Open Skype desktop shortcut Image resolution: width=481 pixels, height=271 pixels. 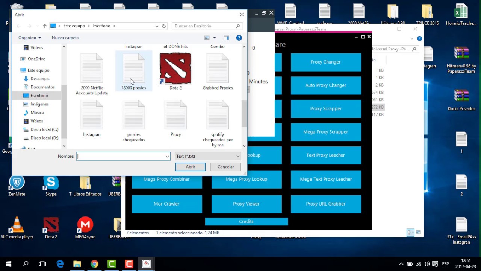(x=51, y=186)
